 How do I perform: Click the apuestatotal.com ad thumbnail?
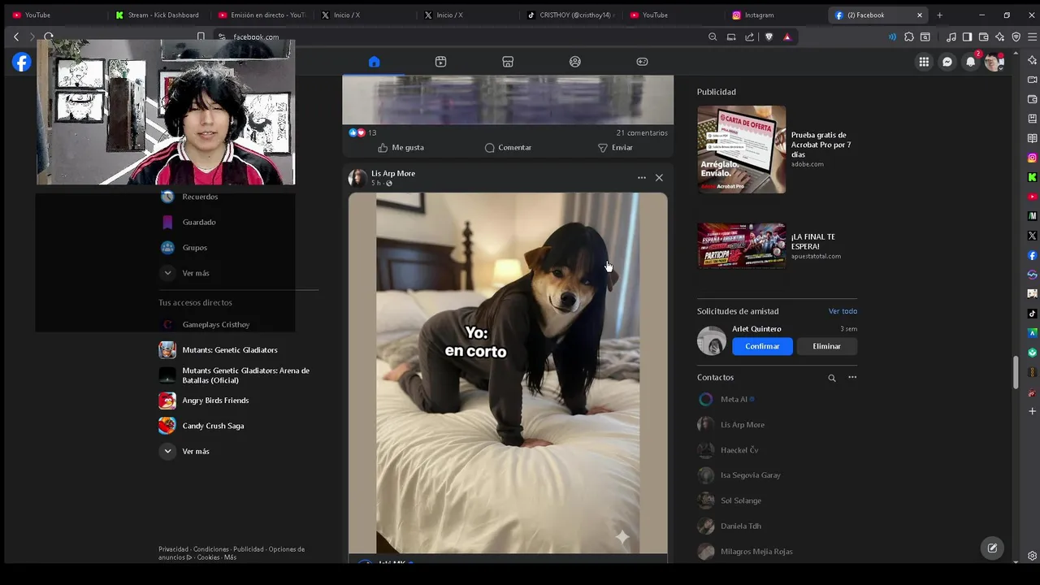point(741,246)
